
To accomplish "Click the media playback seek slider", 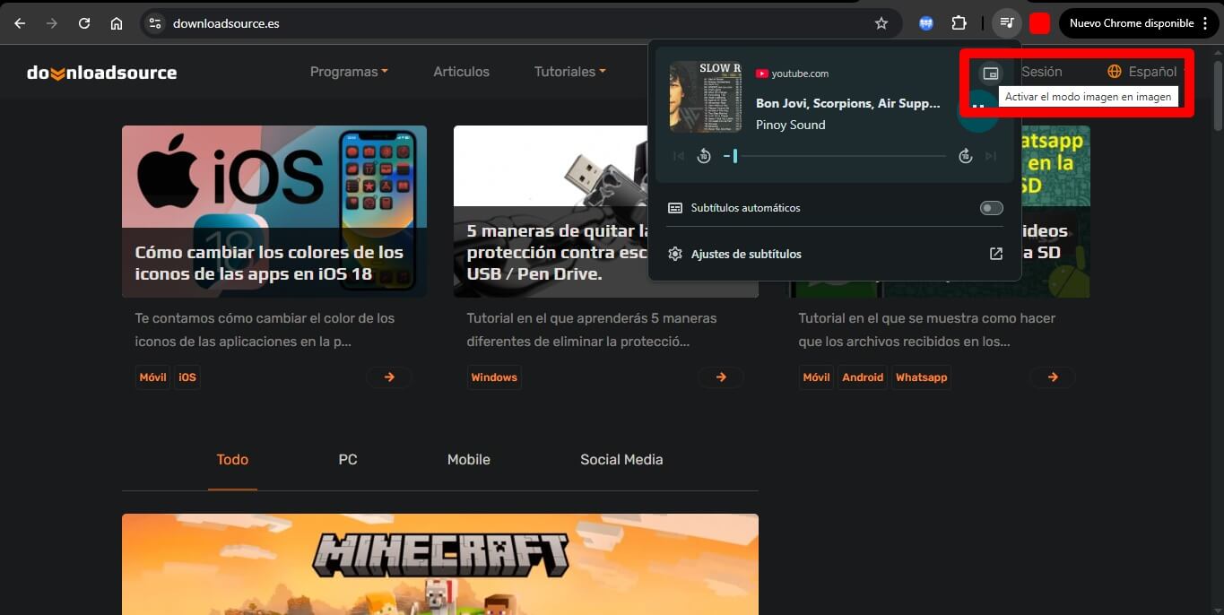I will tap(834, 156).
